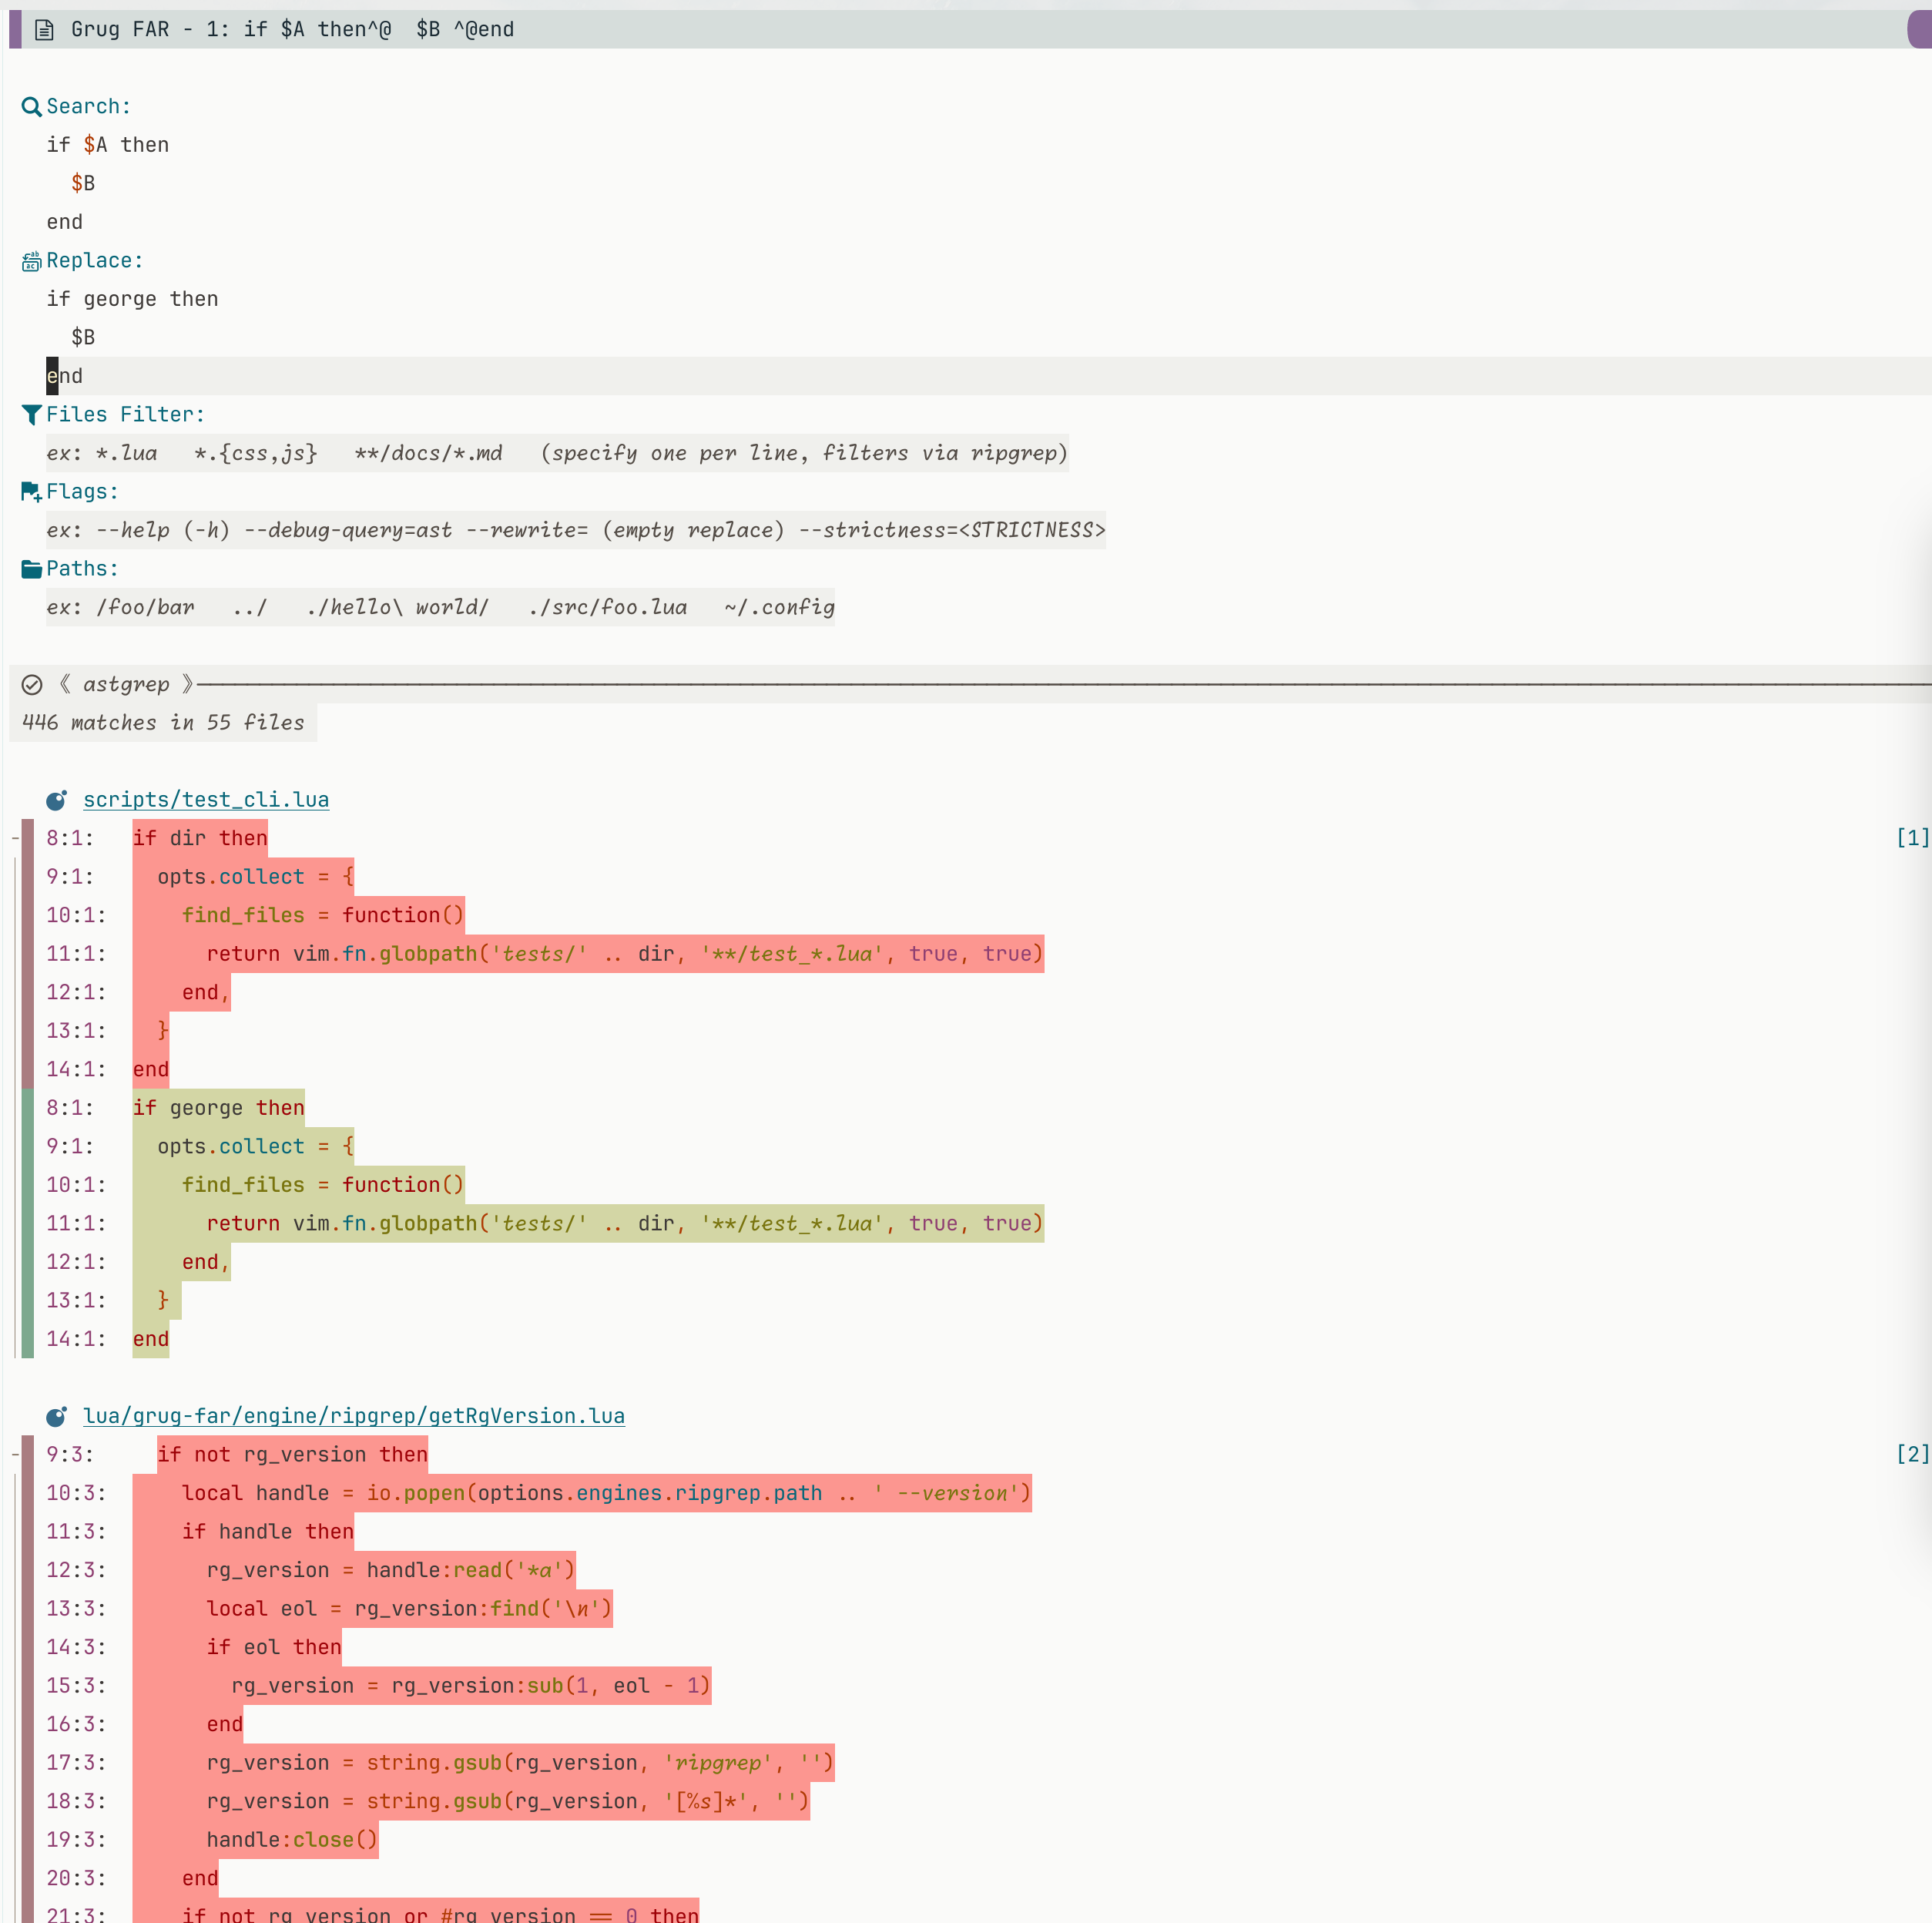
Task: Click the Flags icon
Action: pyautogui.click(x=31, y=492)
